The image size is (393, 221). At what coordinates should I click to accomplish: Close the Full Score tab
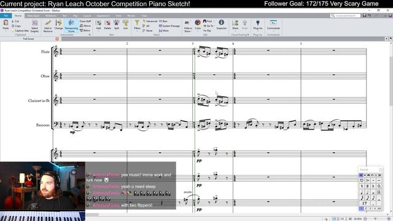coord(57,39)
